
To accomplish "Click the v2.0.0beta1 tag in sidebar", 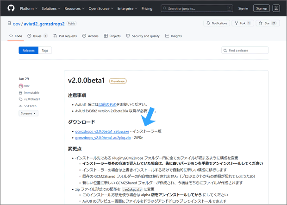I will [31, 99].
